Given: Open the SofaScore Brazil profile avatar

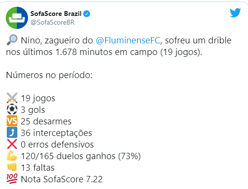Looking at the screenshot, I should pyautogui.click(x=17, y=18).
